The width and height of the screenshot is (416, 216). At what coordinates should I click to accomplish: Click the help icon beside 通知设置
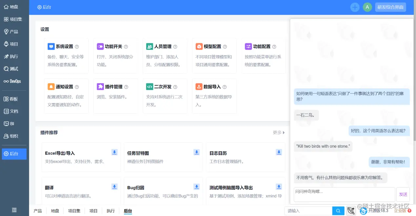point(77,87)
